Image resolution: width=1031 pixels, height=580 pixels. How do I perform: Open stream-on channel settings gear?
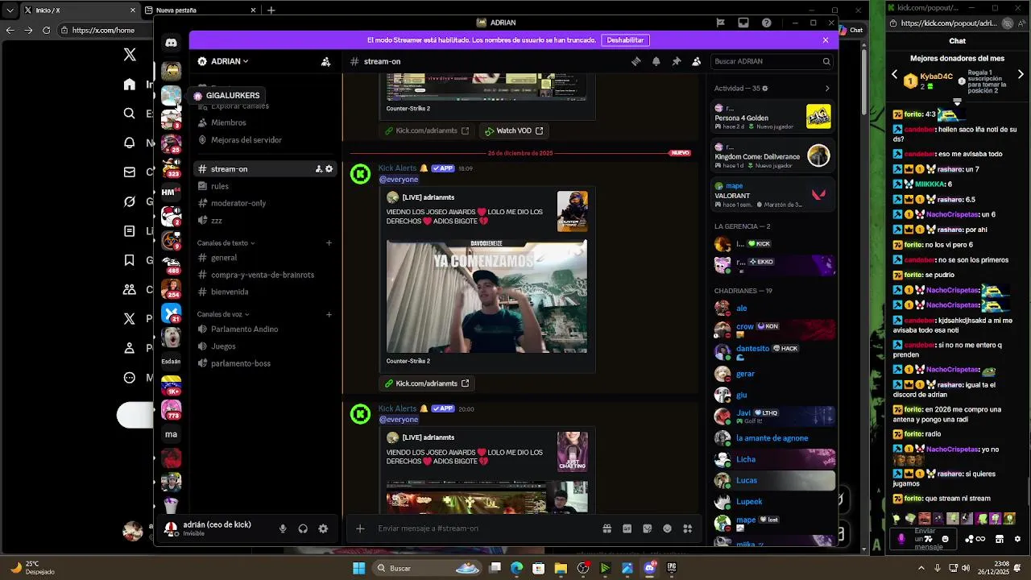329,169
